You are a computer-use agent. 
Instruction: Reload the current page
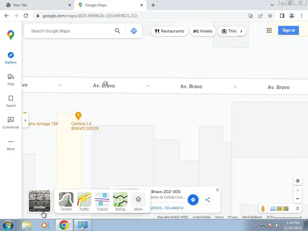26,16
